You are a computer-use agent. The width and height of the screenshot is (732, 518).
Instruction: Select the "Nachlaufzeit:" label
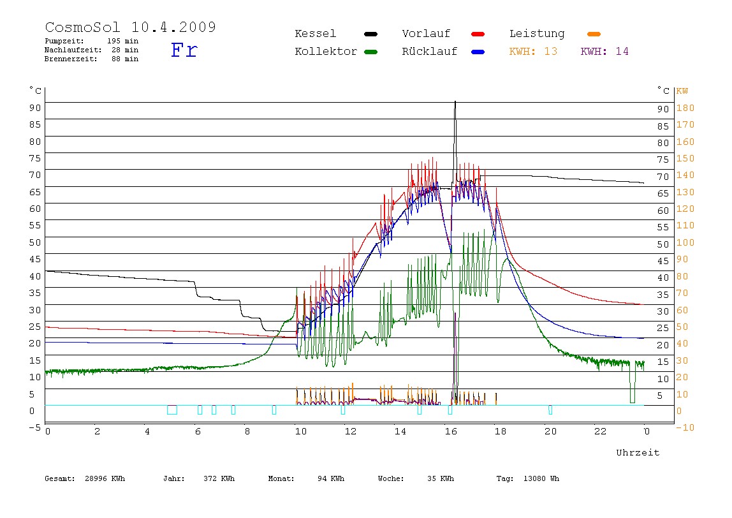(73, 50)
